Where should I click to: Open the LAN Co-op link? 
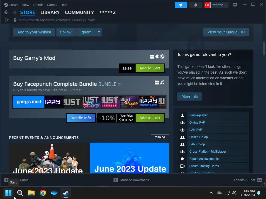point(197,144)
